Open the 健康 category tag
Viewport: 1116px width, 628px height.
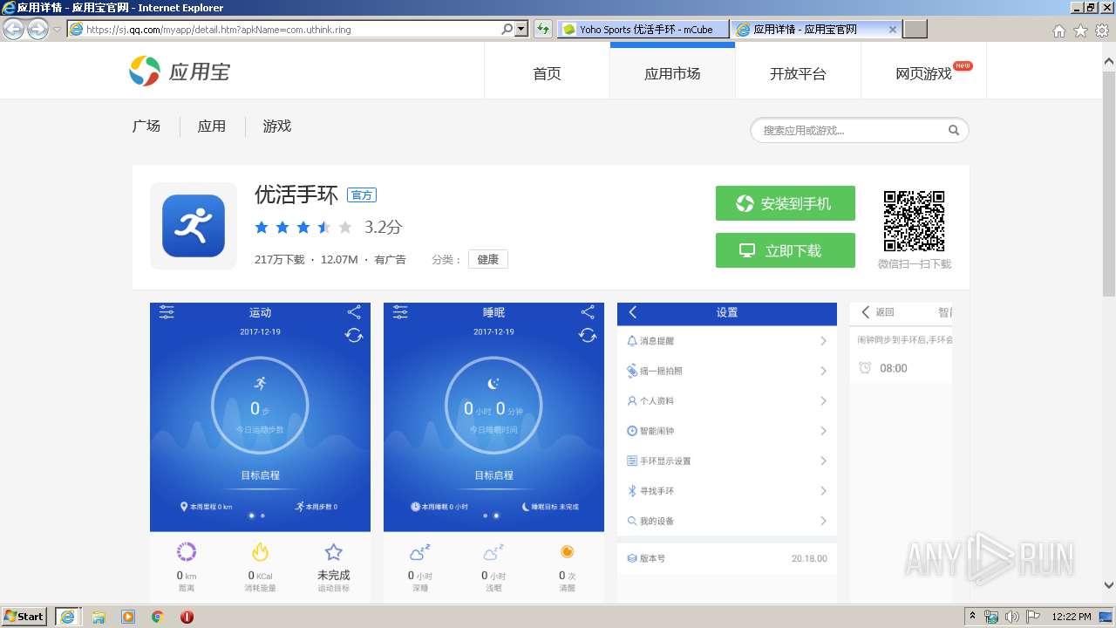pyautogui.click(x=488, y=259)
